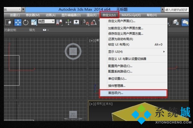The height and width of the screenshot is (128, 193).
Task: Choose 还原为启动布局(R)
Action: 133,39
